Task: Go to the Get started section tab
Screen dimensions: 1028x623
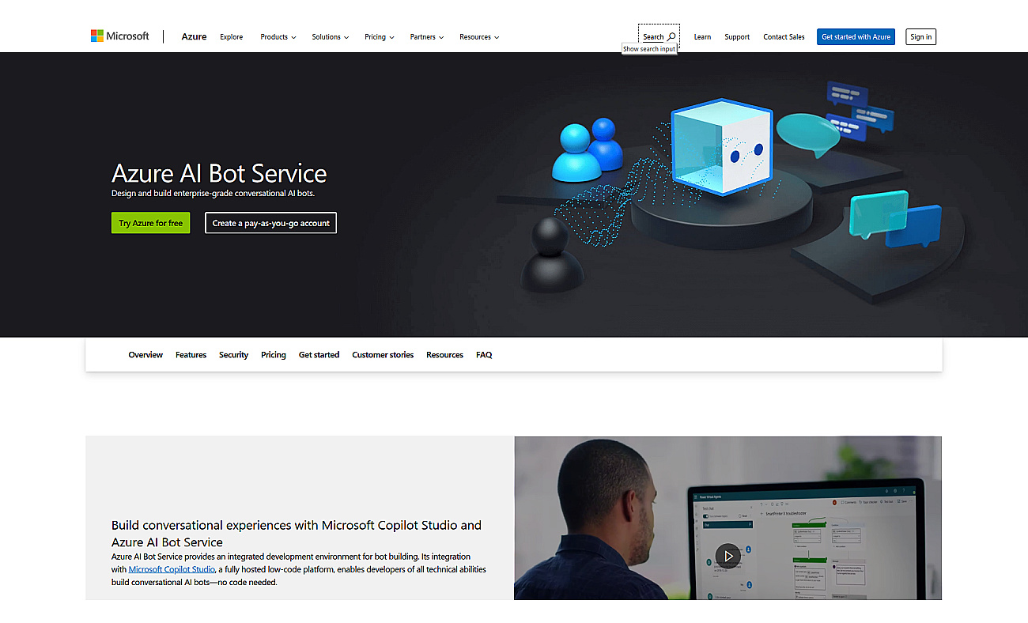Action: pos(319,355)
